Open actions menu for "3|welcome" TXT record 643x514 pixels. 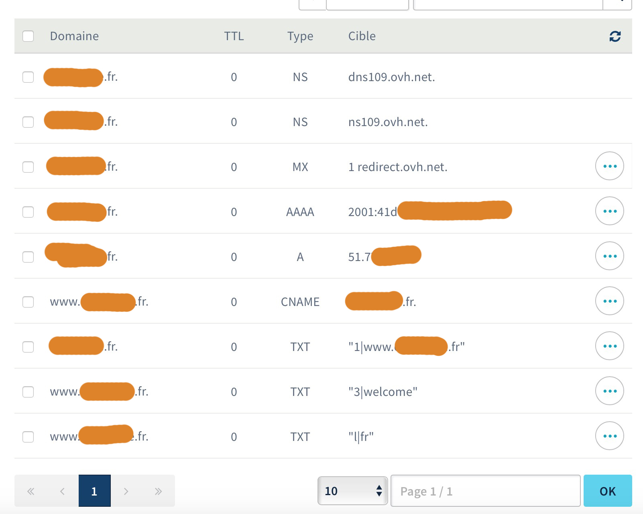click(609, 391)
